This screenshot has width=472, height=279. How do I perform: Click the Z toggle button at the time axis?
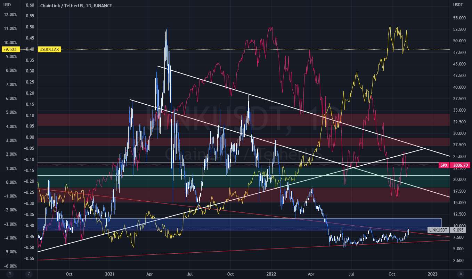(30, 273)
